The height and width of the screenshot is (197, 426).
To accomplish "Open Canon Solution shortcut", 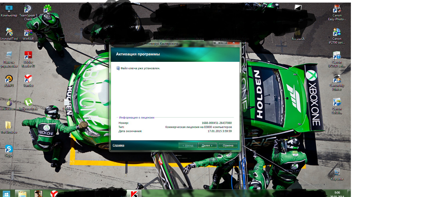I will tap(337, 106).
